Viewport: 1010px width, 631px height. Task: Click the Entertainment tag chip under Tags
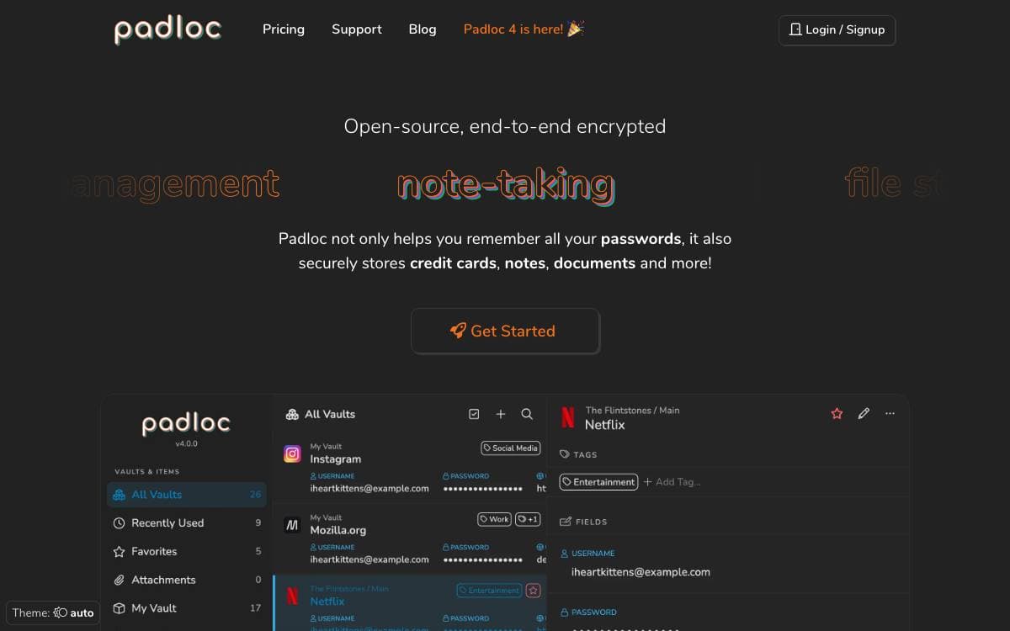click(598, 482)
